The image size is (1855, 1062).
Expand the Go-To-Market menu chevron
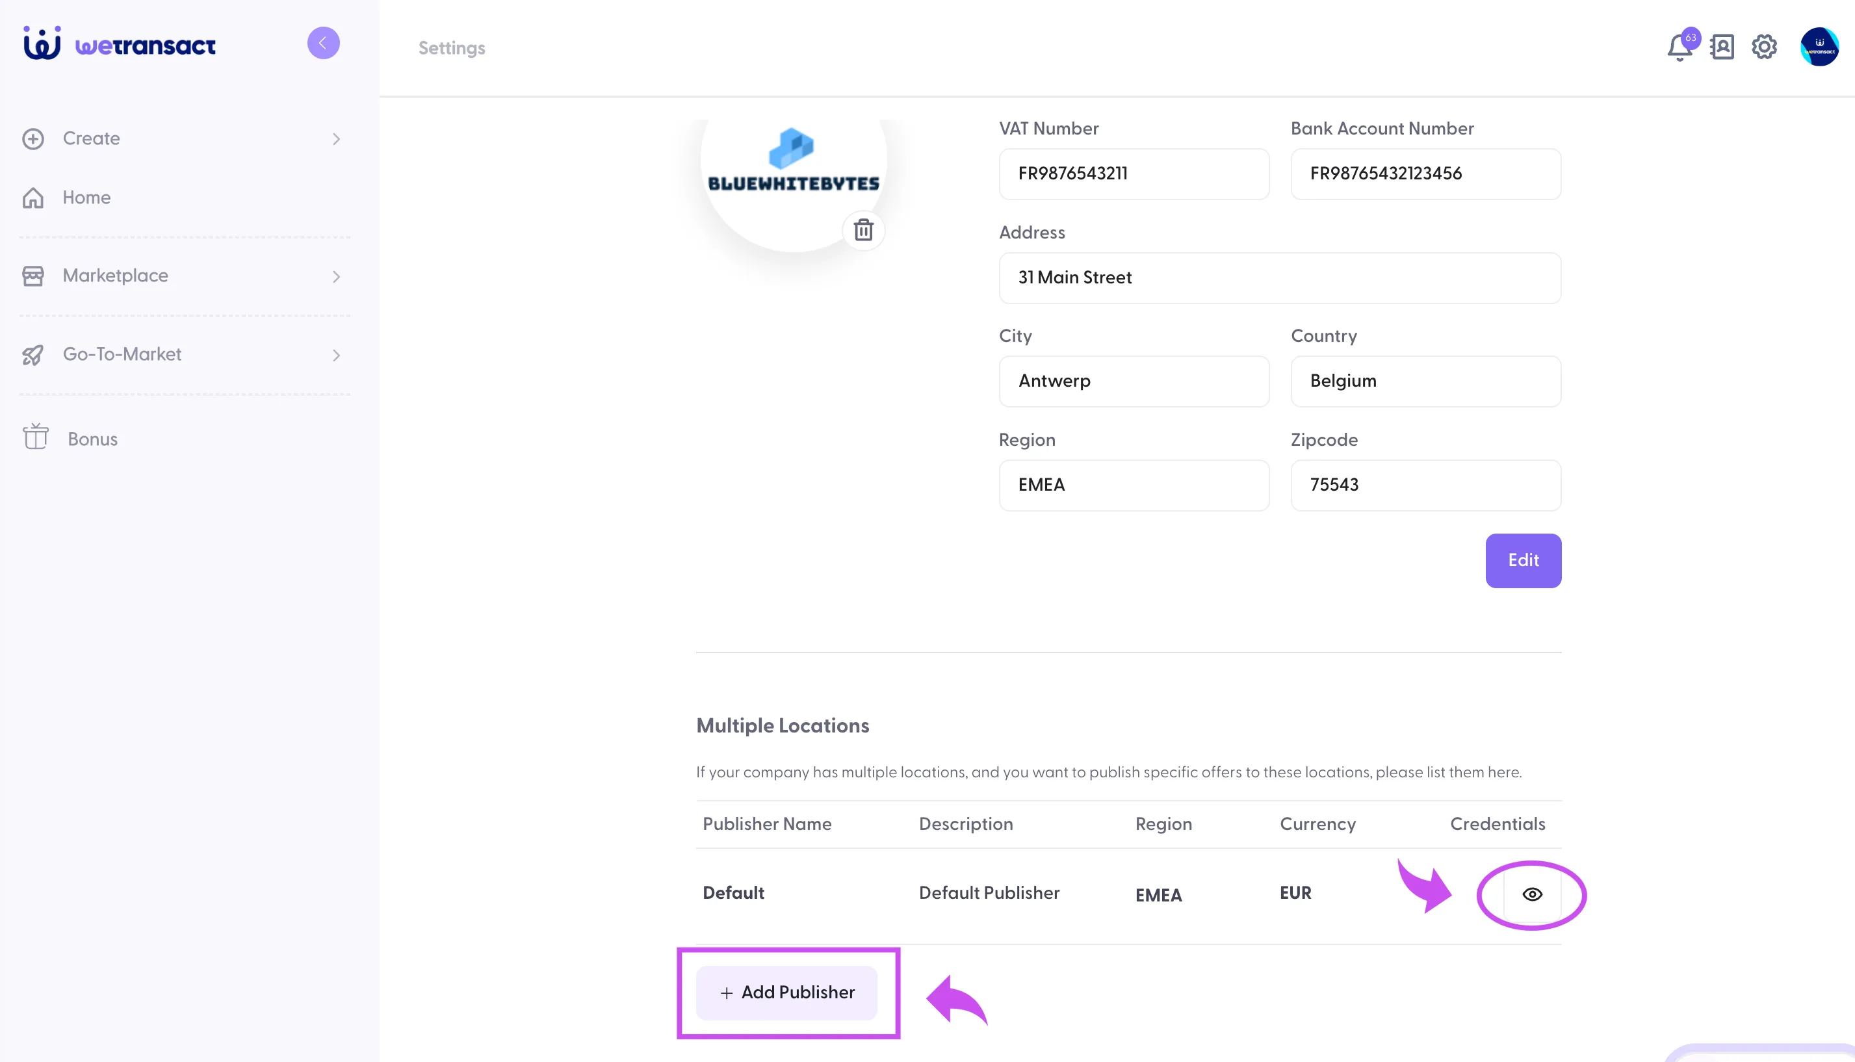click(336, 356)
